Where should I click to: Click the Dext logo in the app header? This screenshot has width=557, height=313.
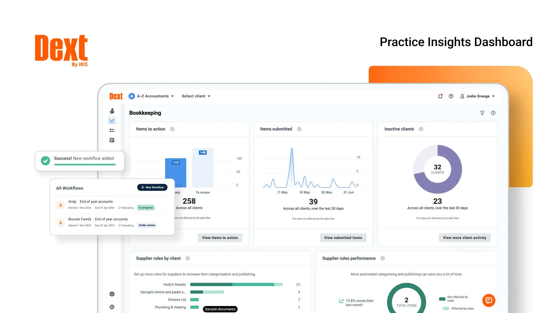coord(116,96)
